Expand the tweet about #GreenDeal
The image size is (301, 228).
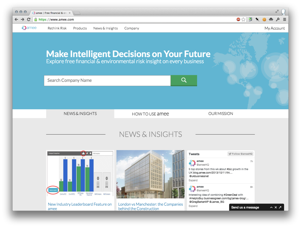pos(193,206)
